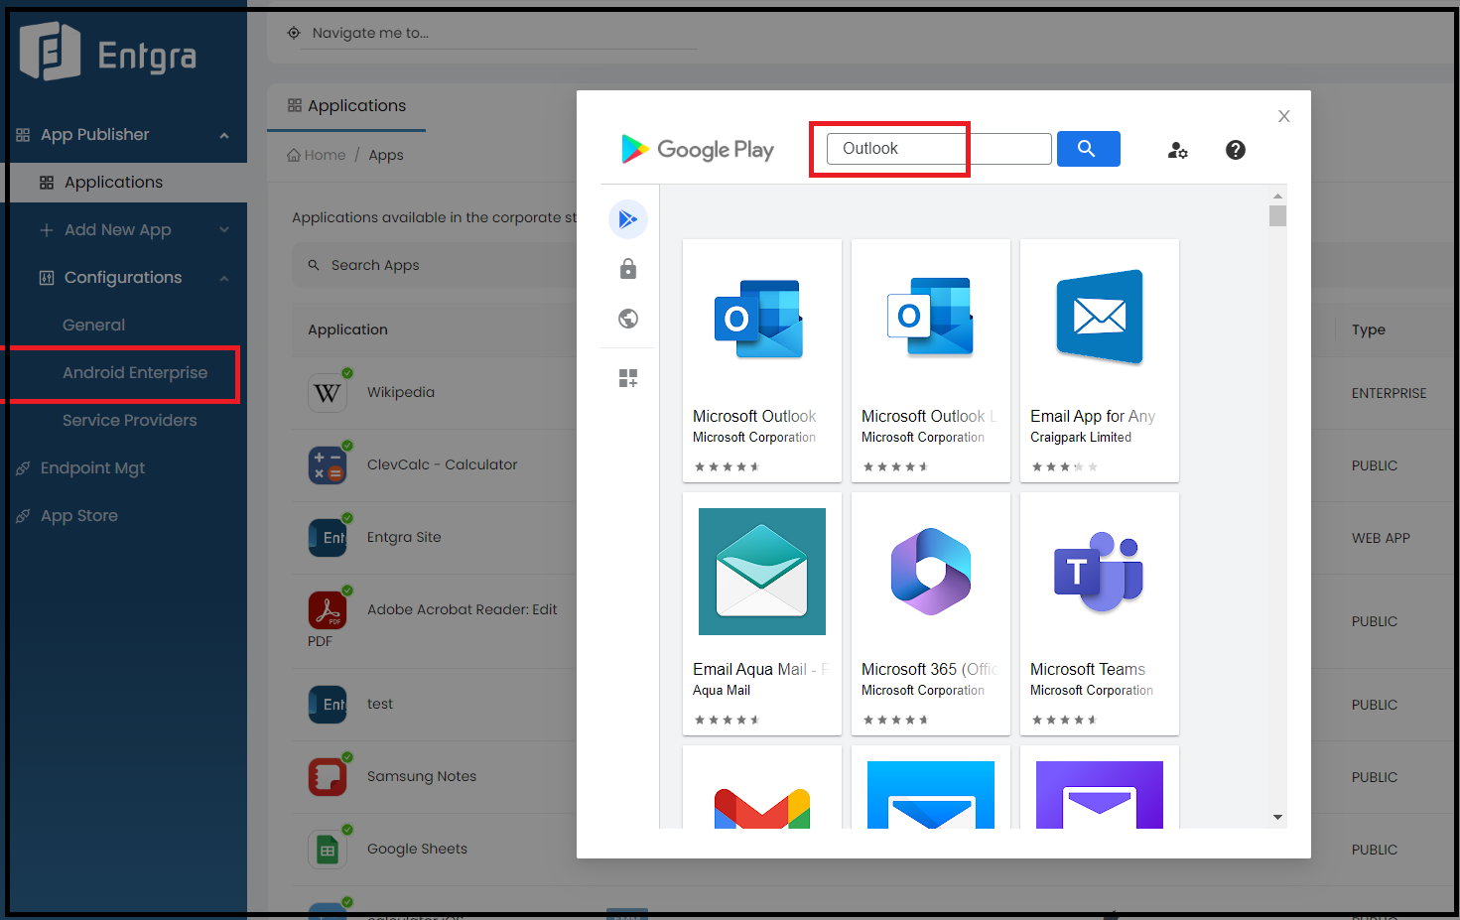The height and width of the screenshot is (920, 1460).
Task: Click the Outlook search input field
Action: click(x=939, y=149)
